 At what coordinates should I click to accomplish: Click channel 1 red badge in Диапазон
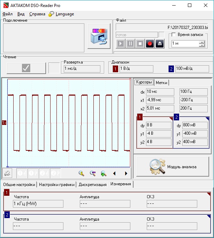[x=115, y=69]
